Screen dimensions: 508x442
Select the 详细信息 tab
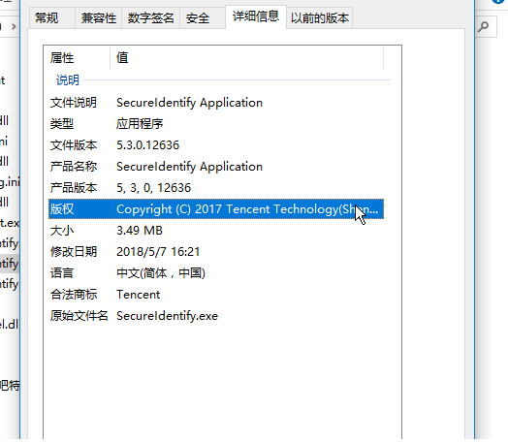point(256,16)
